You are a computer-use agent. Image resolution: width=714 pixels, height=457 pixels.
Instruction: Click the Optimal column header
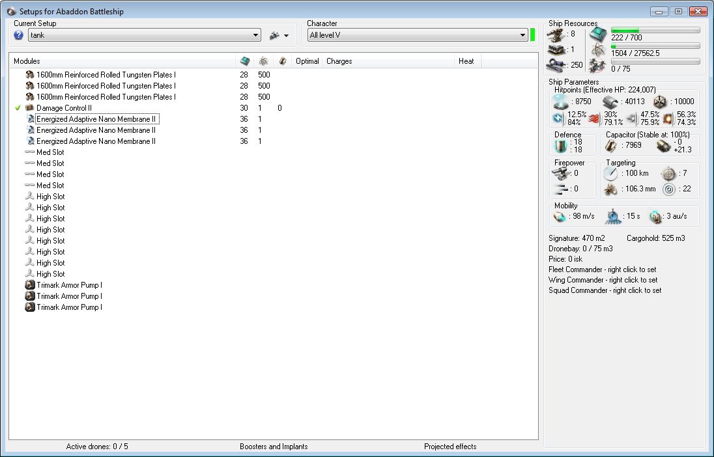point(307,61)
